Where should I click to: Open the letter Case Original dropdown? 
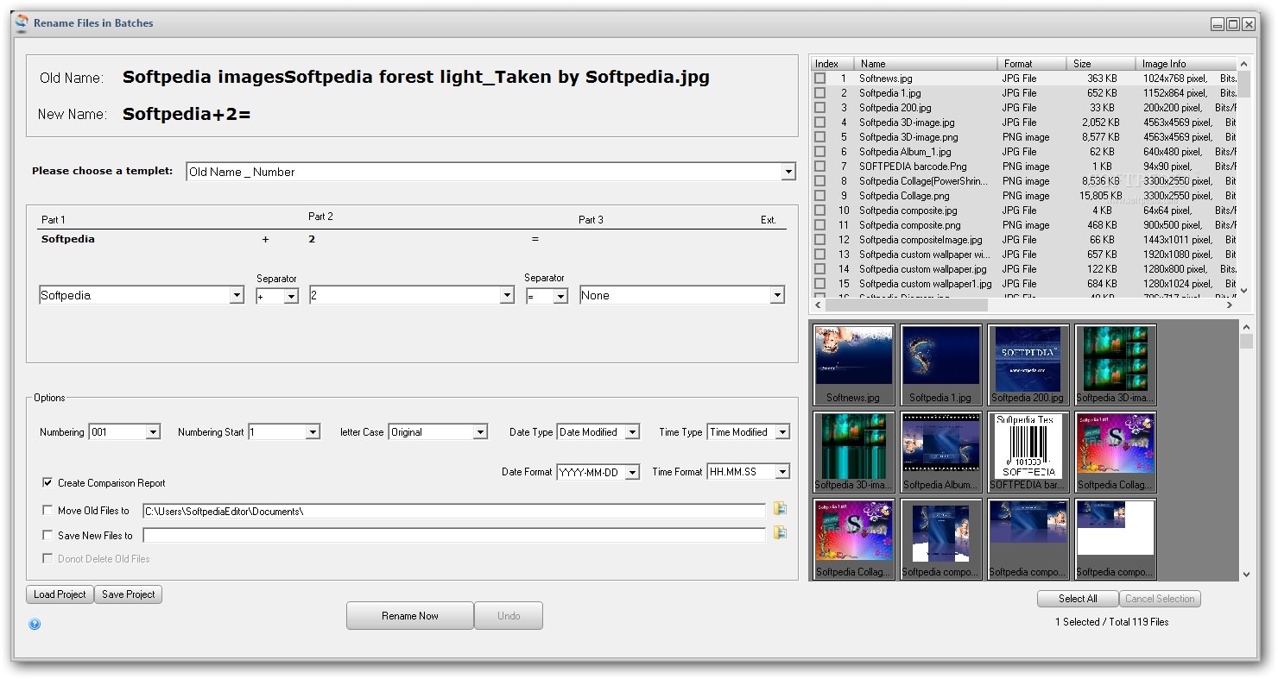pos(438,432)
